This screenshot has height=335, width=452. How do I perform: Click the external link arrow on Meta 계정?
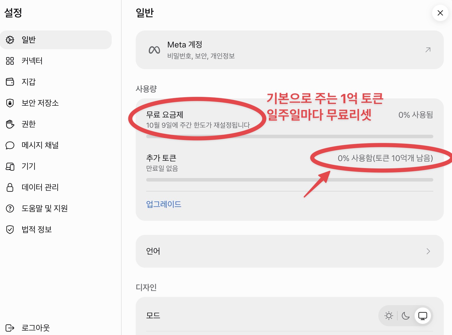(x=428, y=50)
